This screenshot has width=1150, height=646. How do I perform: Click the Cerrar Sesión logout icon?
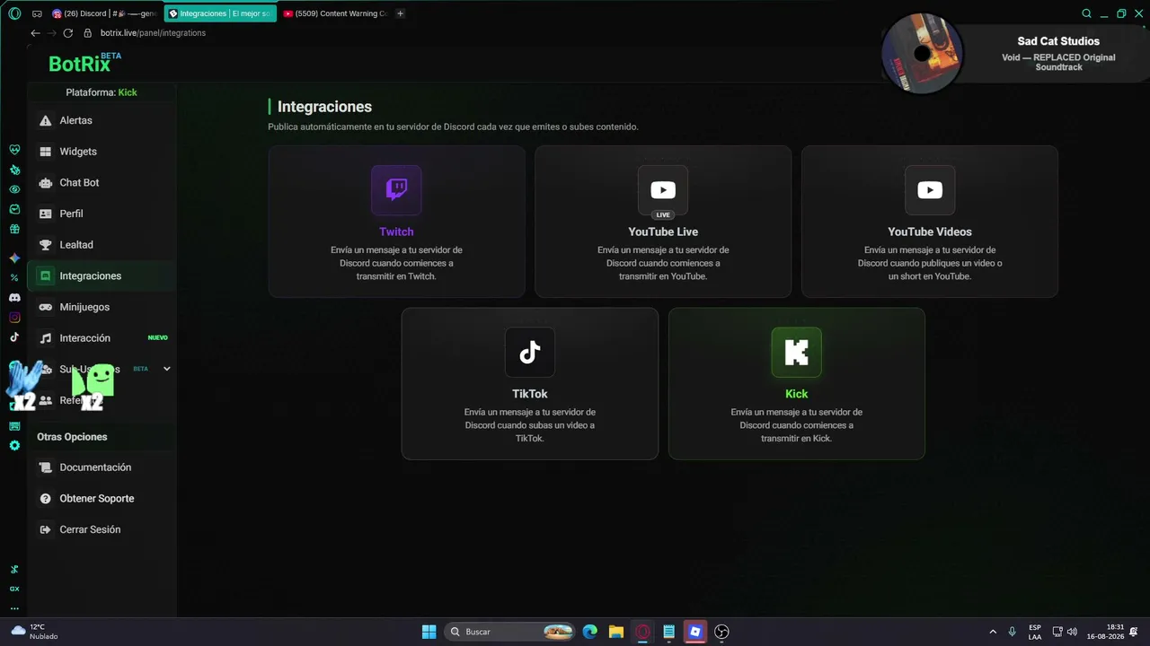pos(45,529)
